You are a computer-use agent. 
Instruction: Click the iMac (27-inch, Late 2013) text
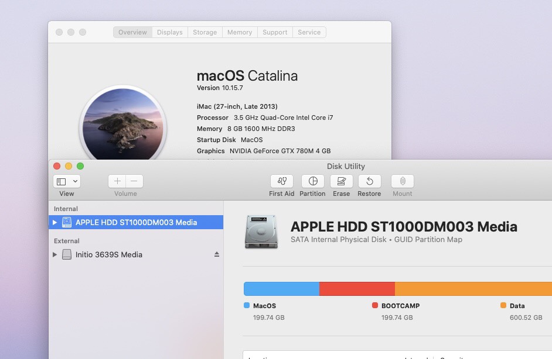[237, 106]
